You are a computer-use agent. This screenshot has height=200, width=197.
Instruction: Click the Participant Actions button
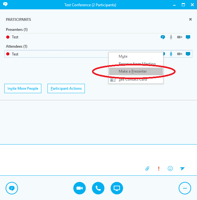[x=66, y=88]
